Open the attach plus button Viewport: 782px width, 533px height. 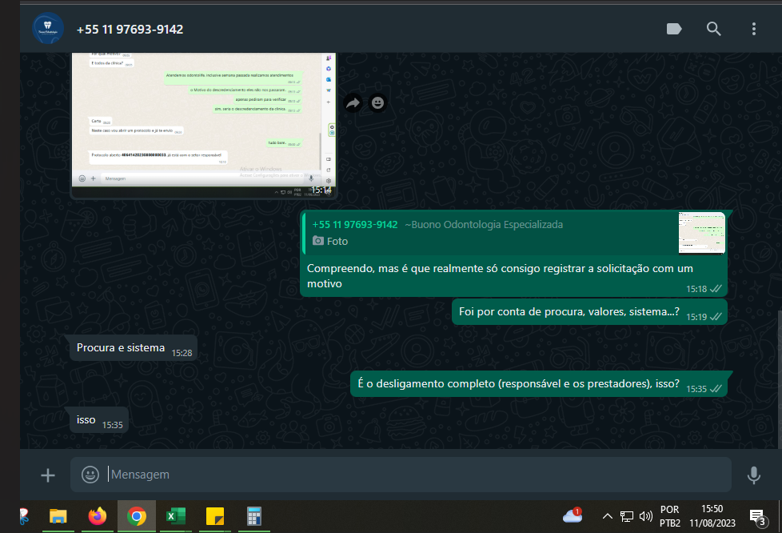point(48,475)
